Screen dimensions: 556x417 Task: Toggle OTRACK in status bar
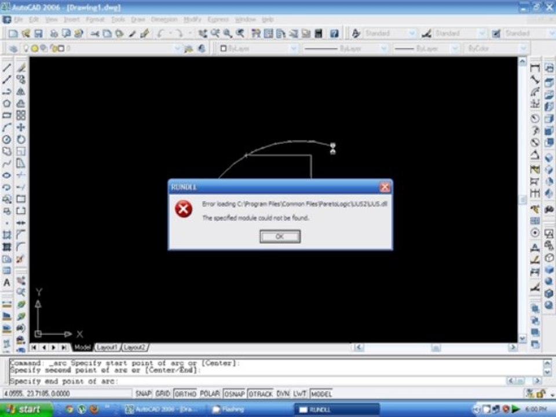[x=261, y=394]
